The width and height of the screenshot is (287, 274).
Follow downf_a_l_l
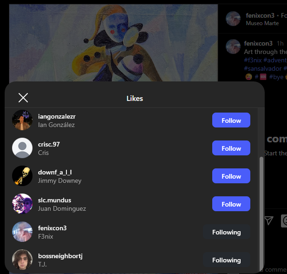[x=231, y=176]
